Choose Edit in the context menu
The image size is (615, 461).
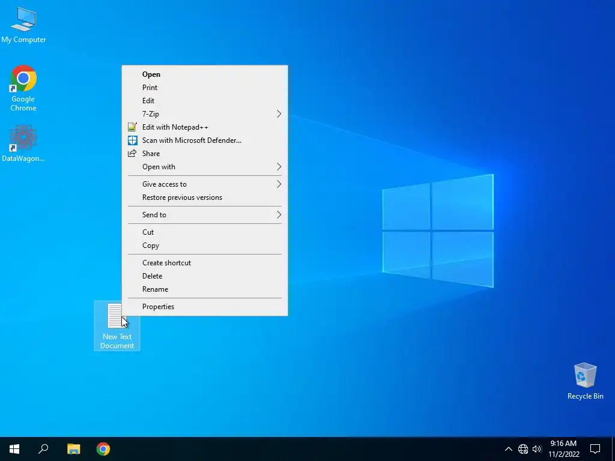point(205,101)
